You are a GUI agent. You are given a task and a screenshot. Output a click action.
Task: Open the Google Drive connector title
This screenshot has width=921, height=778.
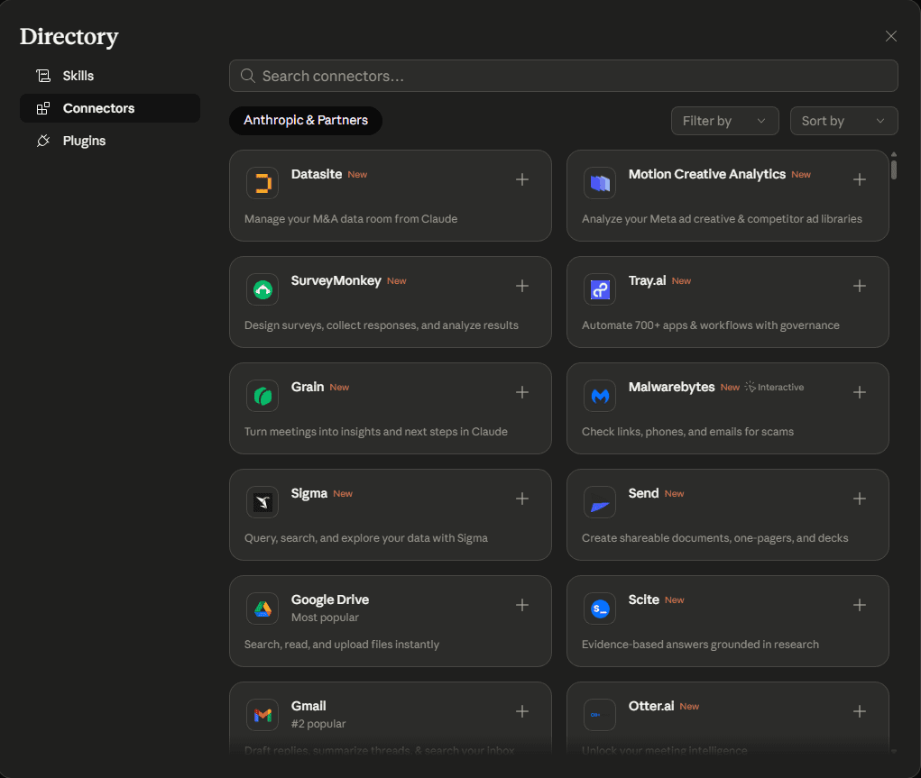click(330, 600)
